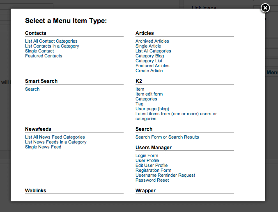Click the Wrapper section heading

145,191
